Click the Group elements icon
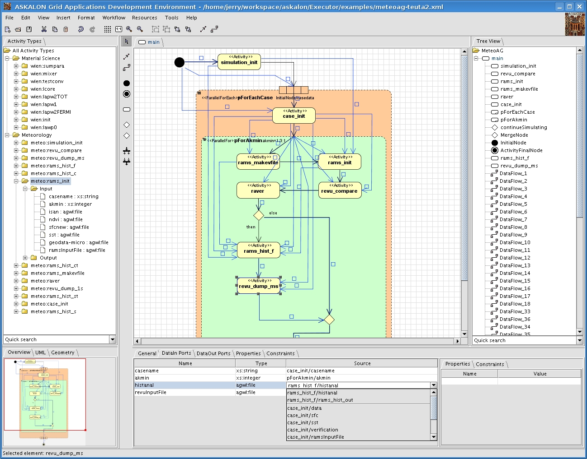587x459 pixels. (155, 29)
